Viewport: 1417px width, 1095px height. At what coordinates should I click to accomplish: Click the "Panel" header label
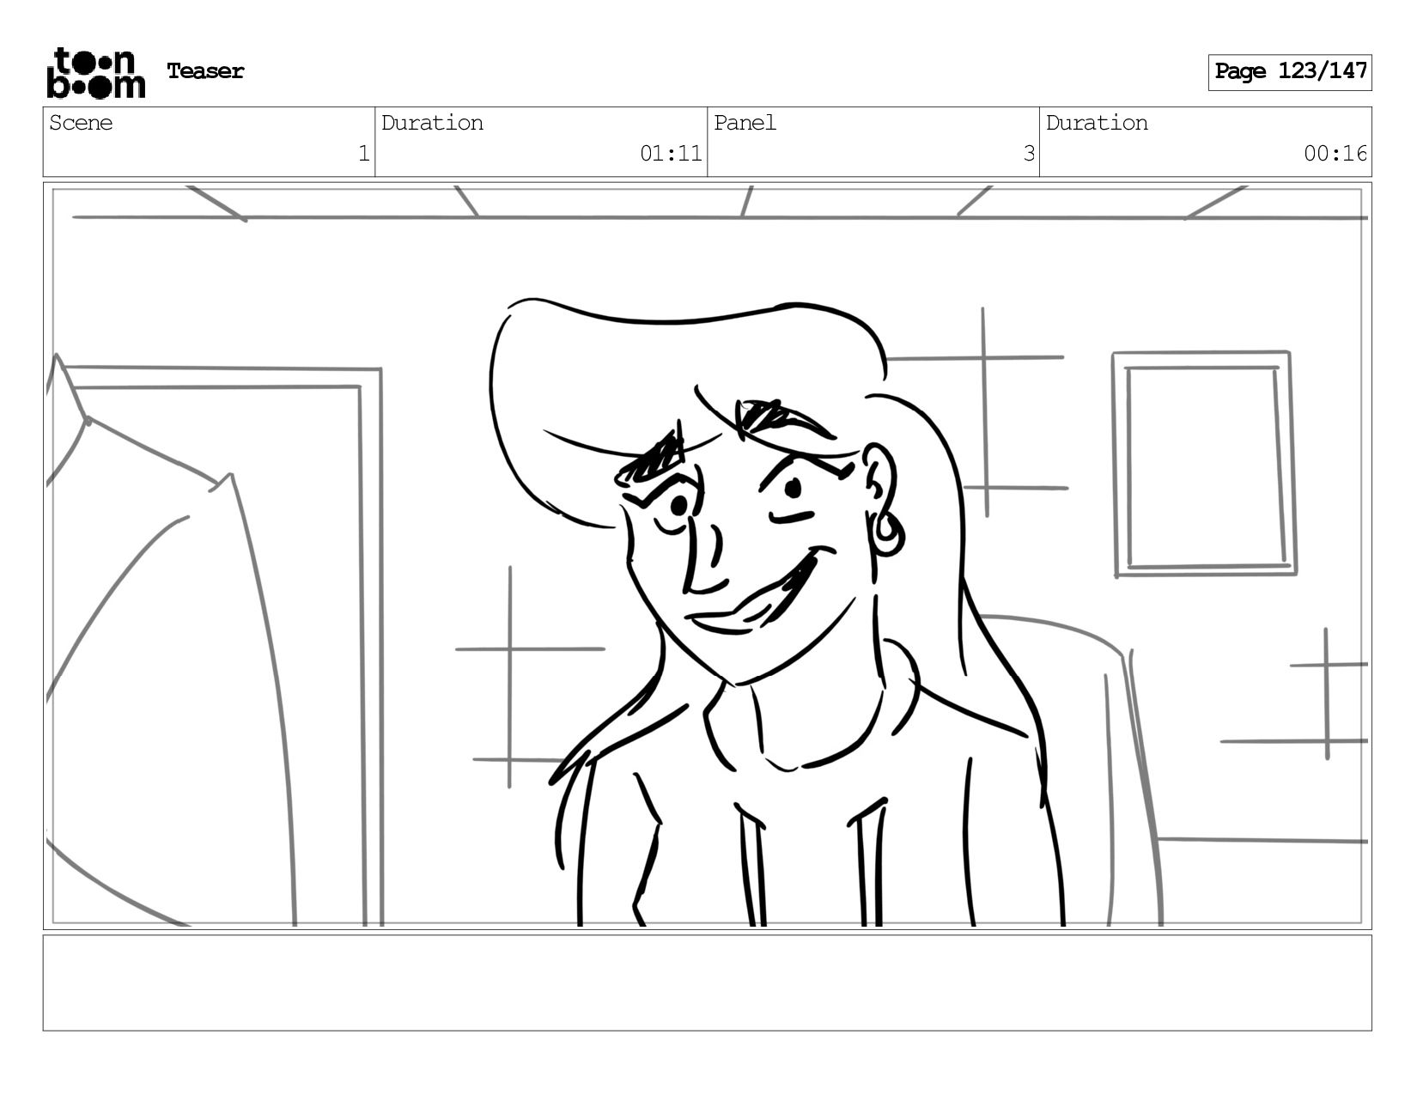tap(745, 123)
